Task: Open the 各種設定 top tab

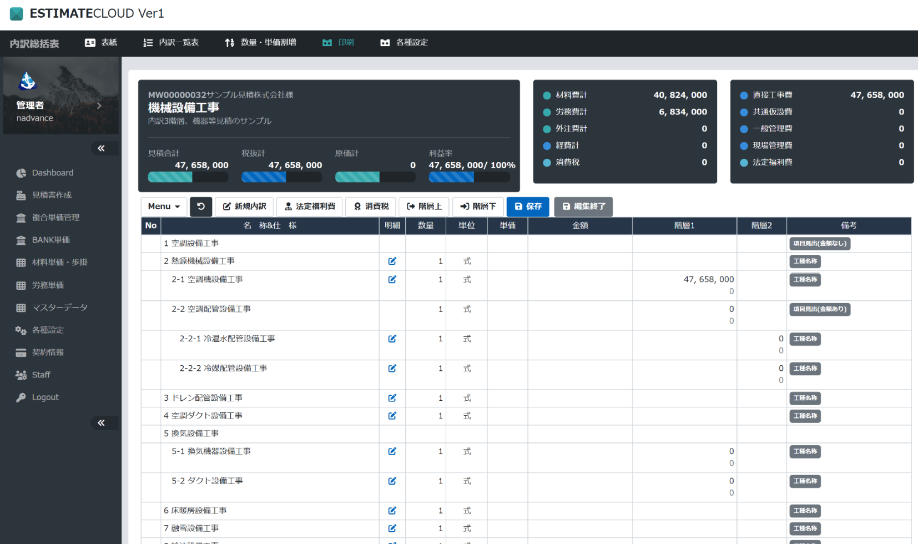Action: click(x=404, y=43)
